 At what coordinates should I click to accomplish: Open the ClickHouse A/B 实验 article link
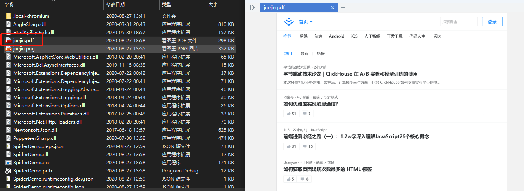pos(350,74)
